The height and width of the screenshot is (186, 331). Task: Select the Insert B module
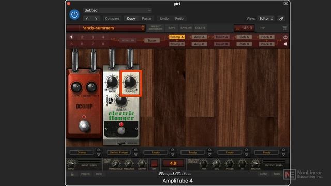(222, 44)
